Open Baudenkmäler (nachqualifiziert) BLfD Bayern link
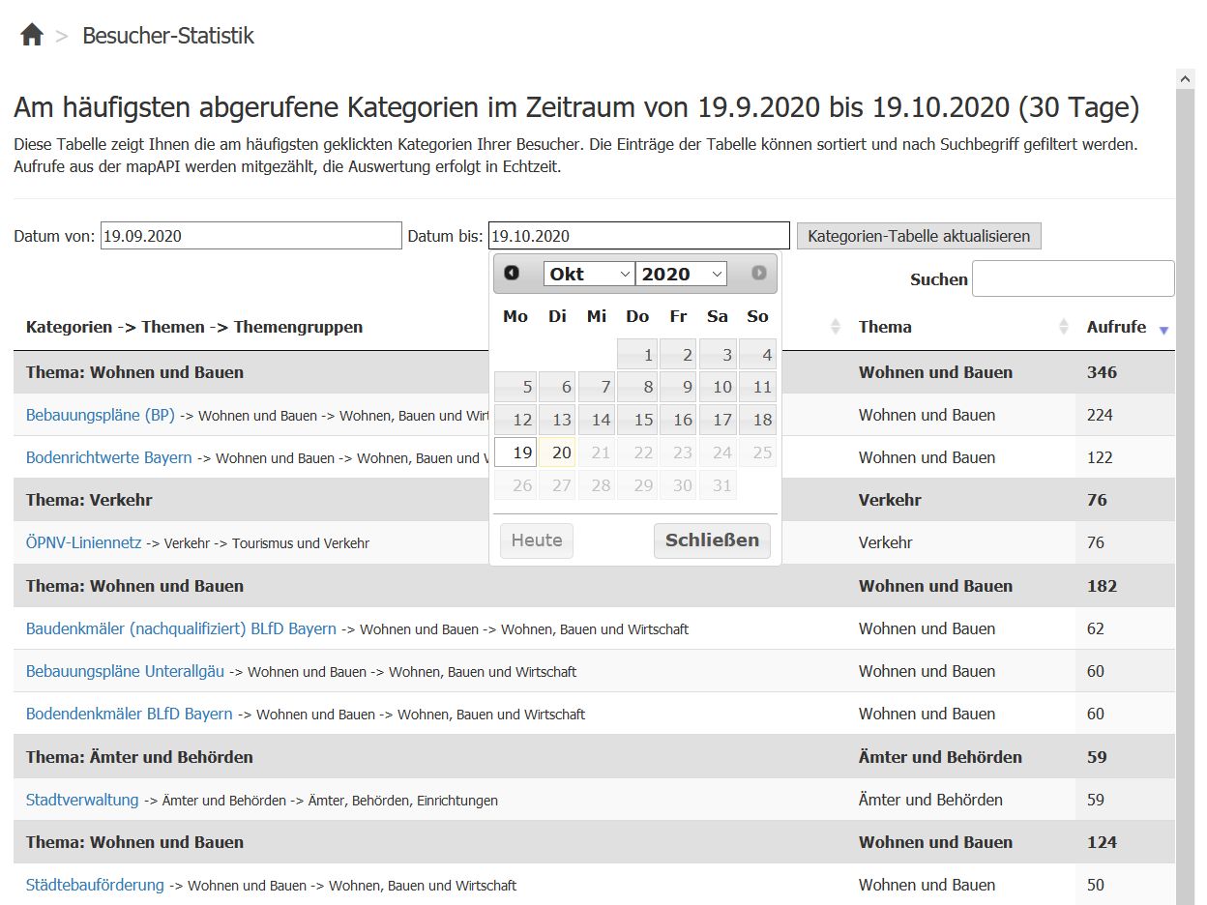 [181, 628]
